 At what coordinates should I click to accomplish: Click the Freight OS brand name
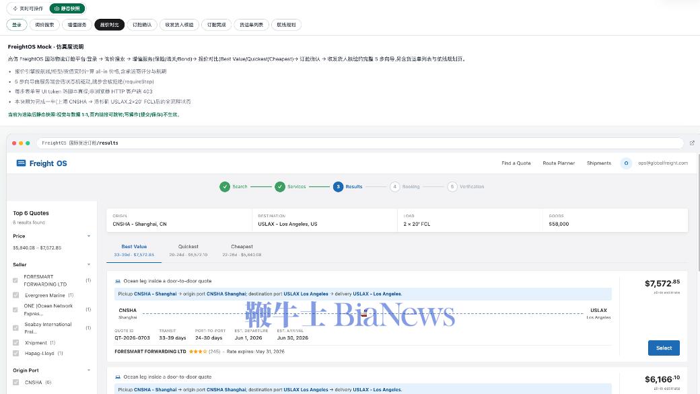pyautogui.click(x=48, y=163)
